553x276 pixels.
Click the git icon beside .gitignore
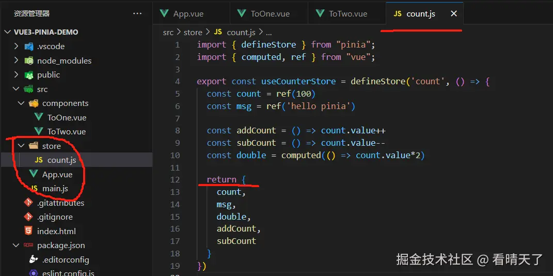[28, 217]
